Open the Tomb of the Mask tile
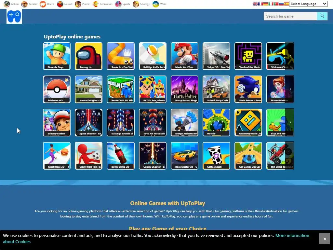This screenshot has height=250, width=333. click(x=248, y=56)
